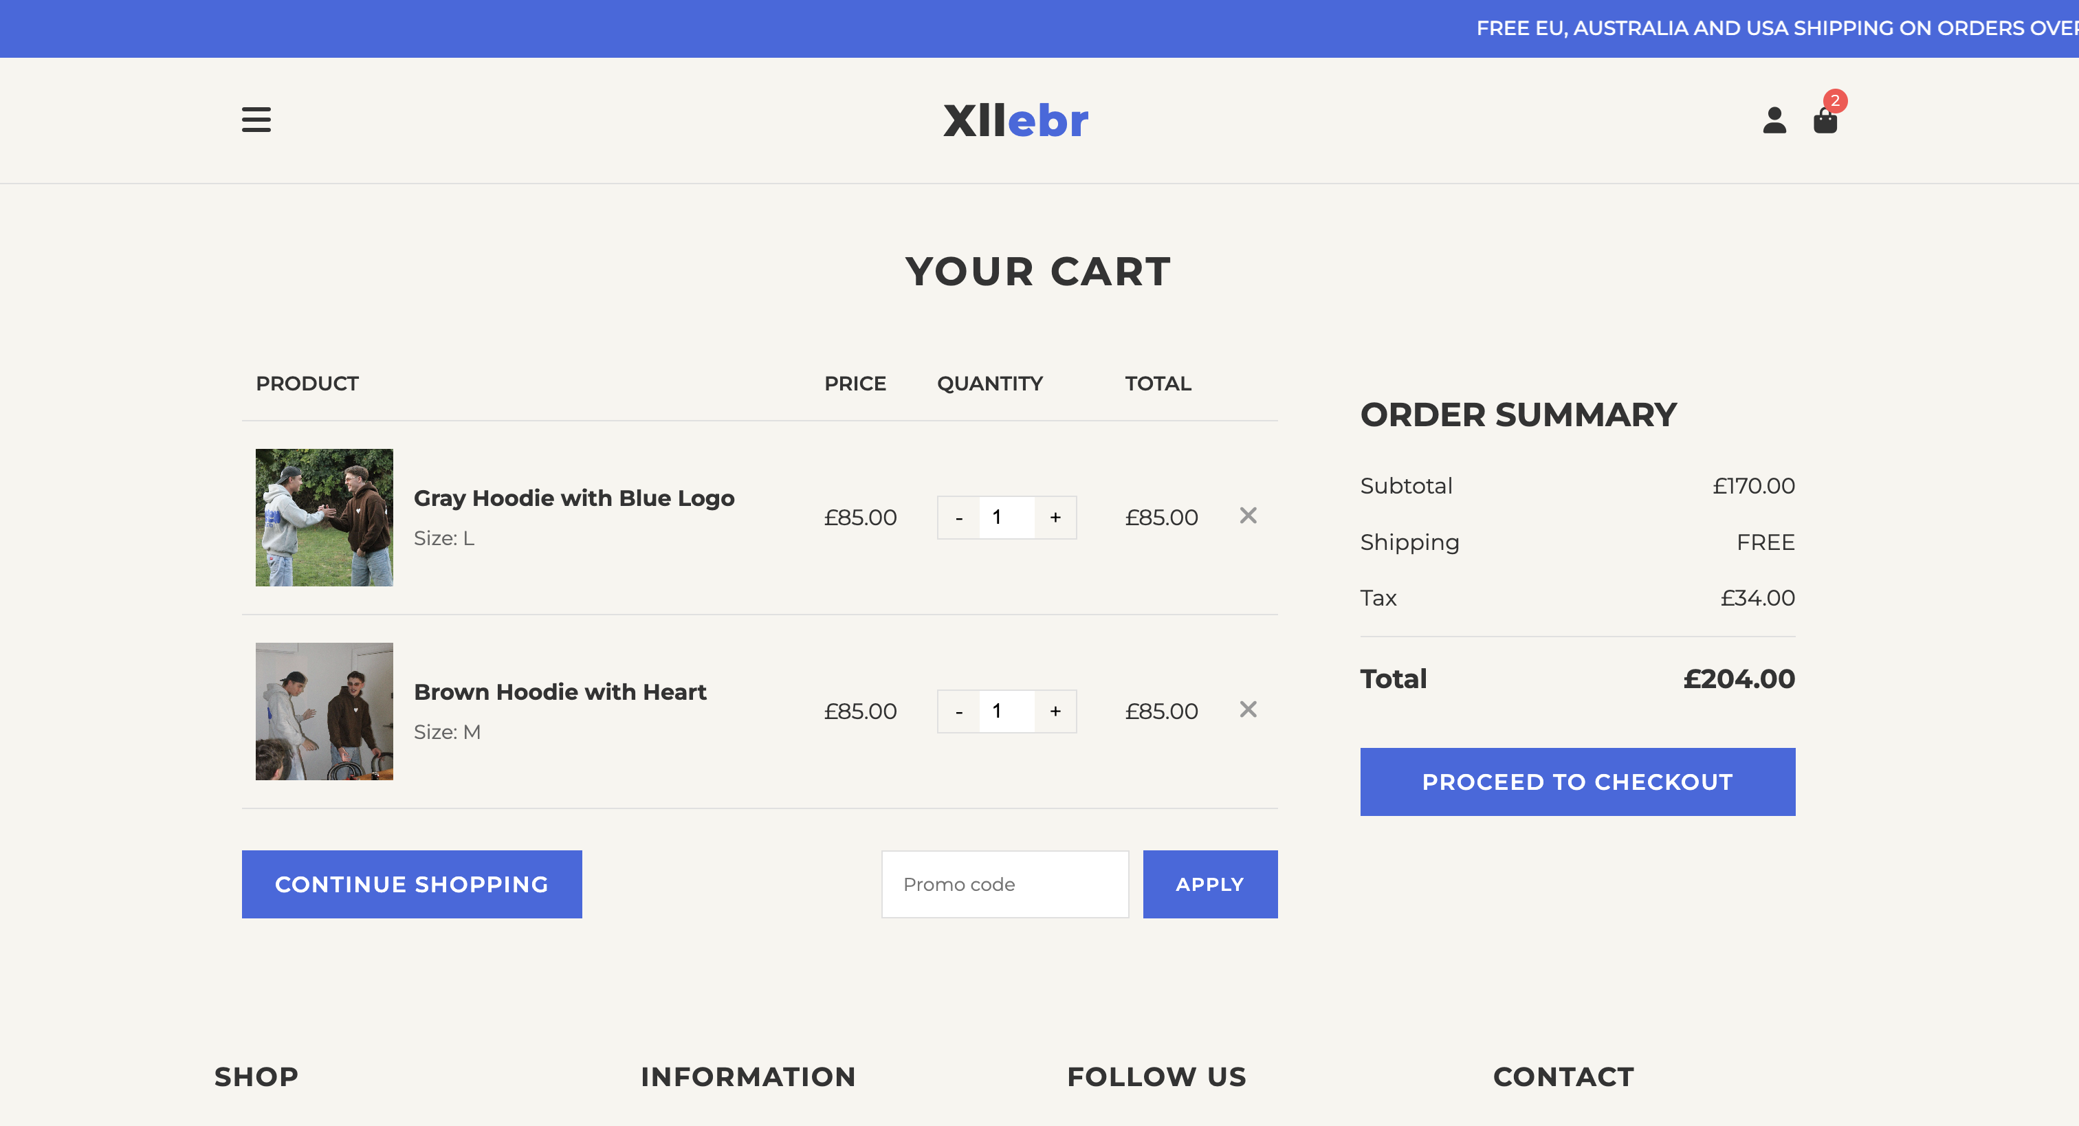Click Proceed to Checkout
This screenshot has height=1126, width=2079.
pos(1577,782)
